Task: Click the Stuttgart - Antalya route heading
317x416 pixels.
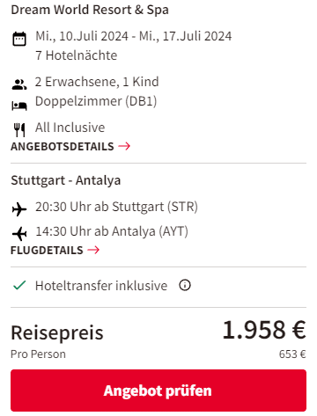Action: point(66,180)
